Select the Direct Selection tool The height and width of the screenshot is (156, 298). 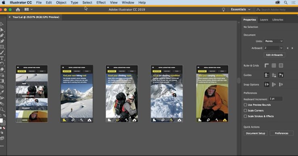click(x=2, y=30)
